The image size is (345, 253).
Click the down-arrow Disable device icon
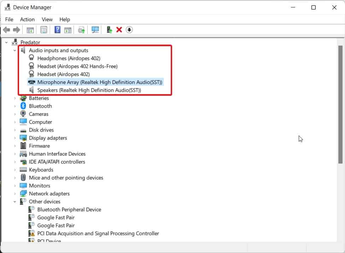click(129, 30)
